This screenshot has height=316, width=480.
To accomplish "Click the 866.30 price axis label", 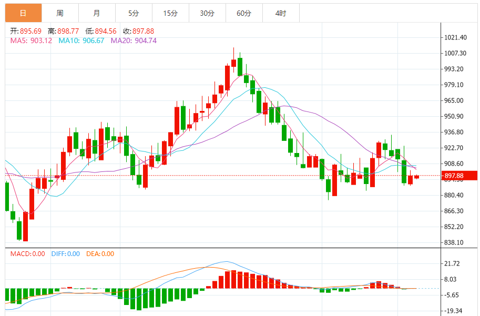I will (454, 211).
